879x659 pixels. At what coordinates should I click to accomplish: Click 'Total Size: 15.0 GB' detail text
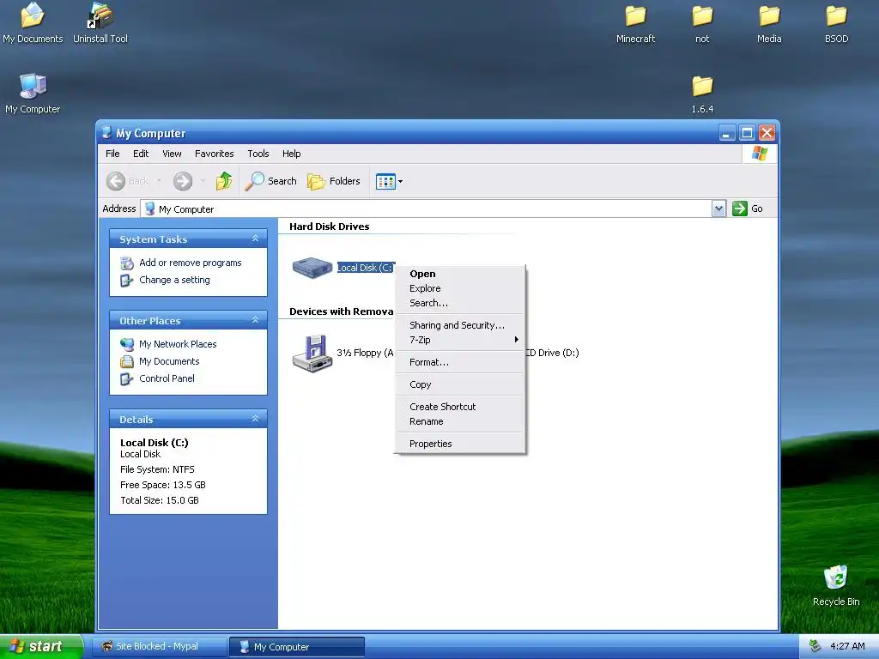coord(159,500)
